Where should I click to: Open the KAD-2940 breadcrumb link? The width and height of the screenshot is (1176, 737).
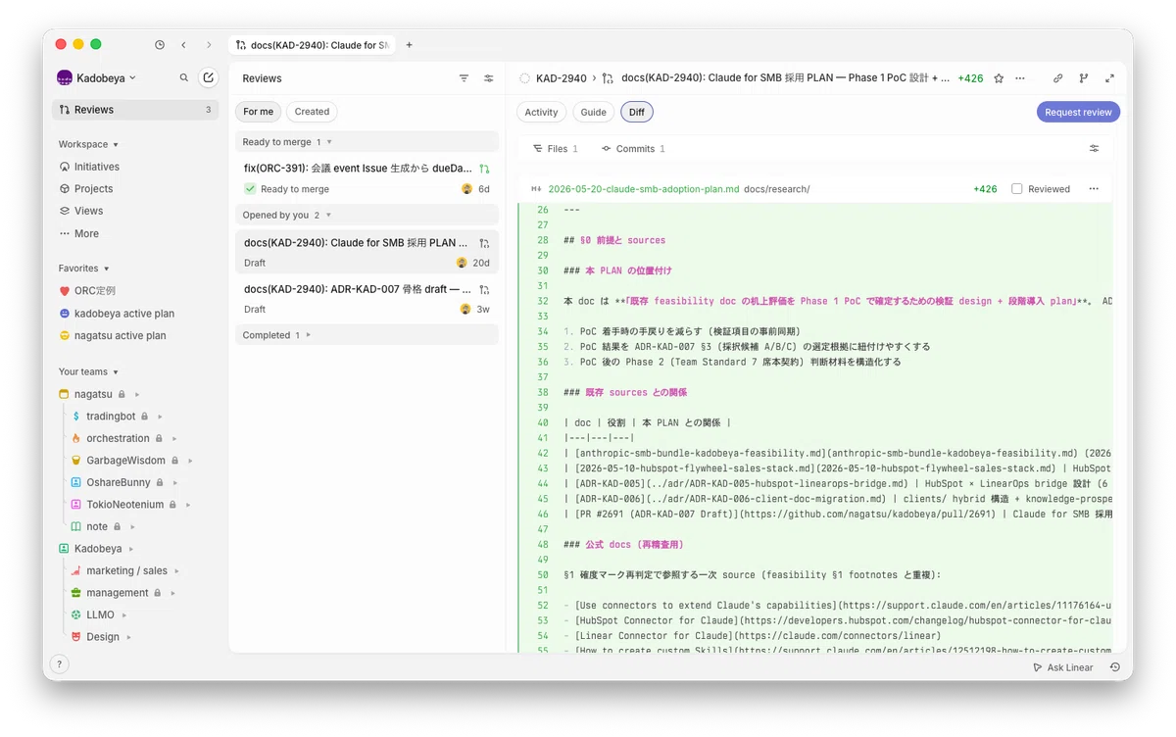click(562, 78)
